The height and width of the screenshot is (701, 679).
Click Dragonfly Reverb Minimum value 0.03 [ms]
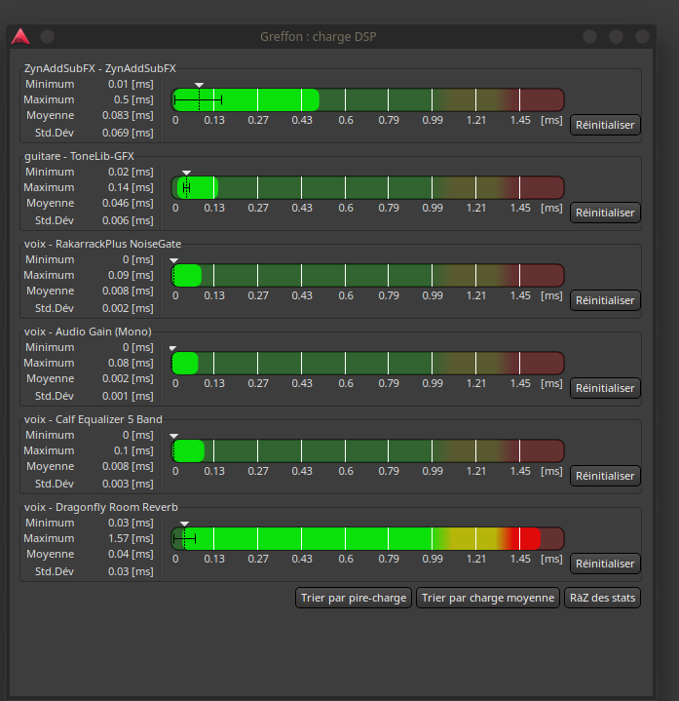(131, 523)
